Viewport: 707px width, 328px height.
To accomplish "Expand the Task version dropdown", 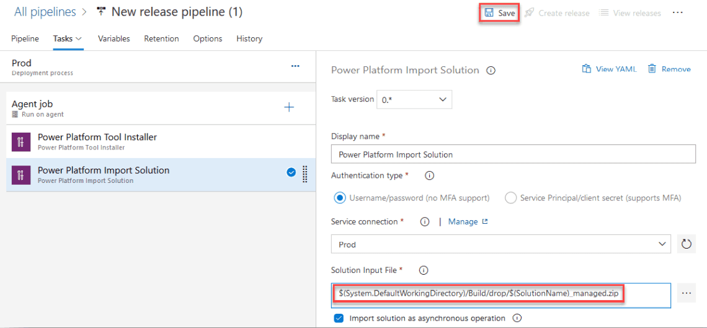I will 414,99.
